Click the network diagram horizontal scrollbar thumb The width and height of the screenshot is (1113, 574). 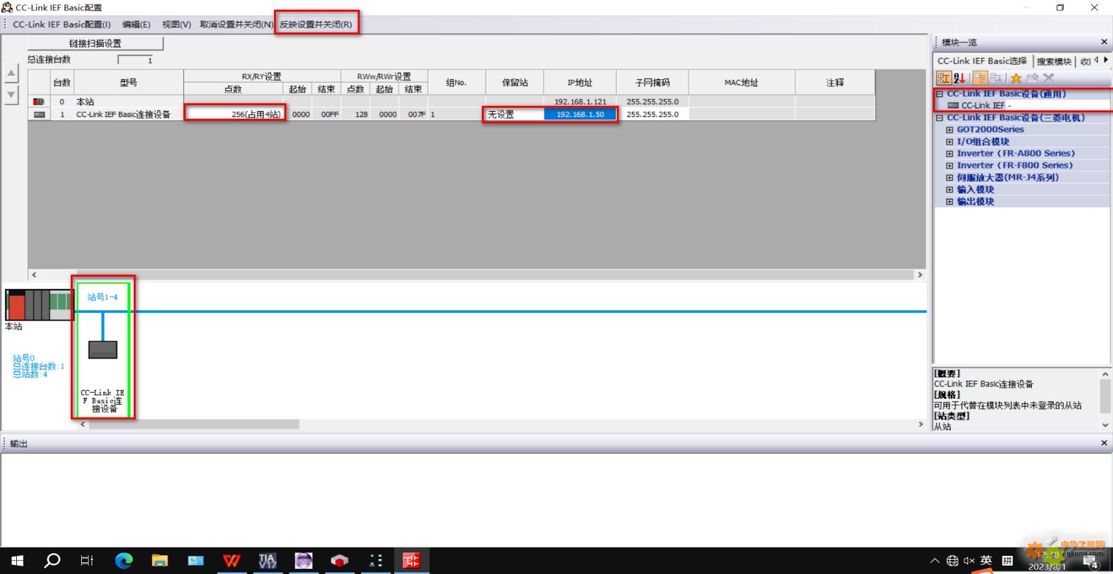click(x=194, y=424)
